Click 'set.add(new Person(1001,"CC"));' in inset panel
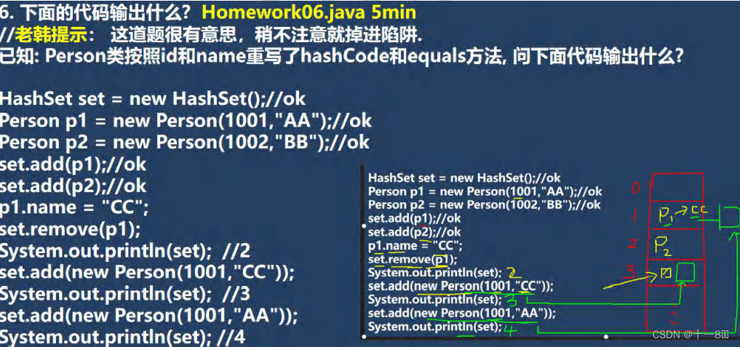Screen dimensions: 740x347 coord(461,286)
